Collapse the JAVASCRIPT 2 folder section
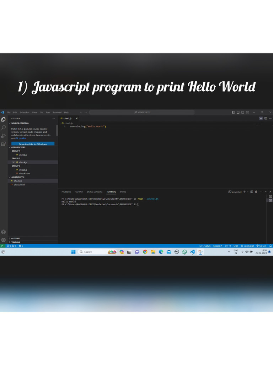The width and height of the screenshot is (273, 365). pos(18,177)
